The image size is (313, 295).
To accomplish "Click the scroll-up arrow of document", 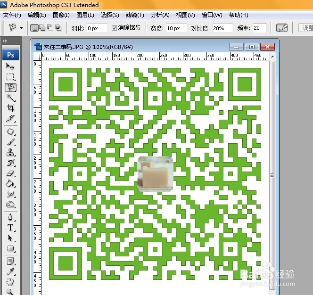I will (272, 57).
